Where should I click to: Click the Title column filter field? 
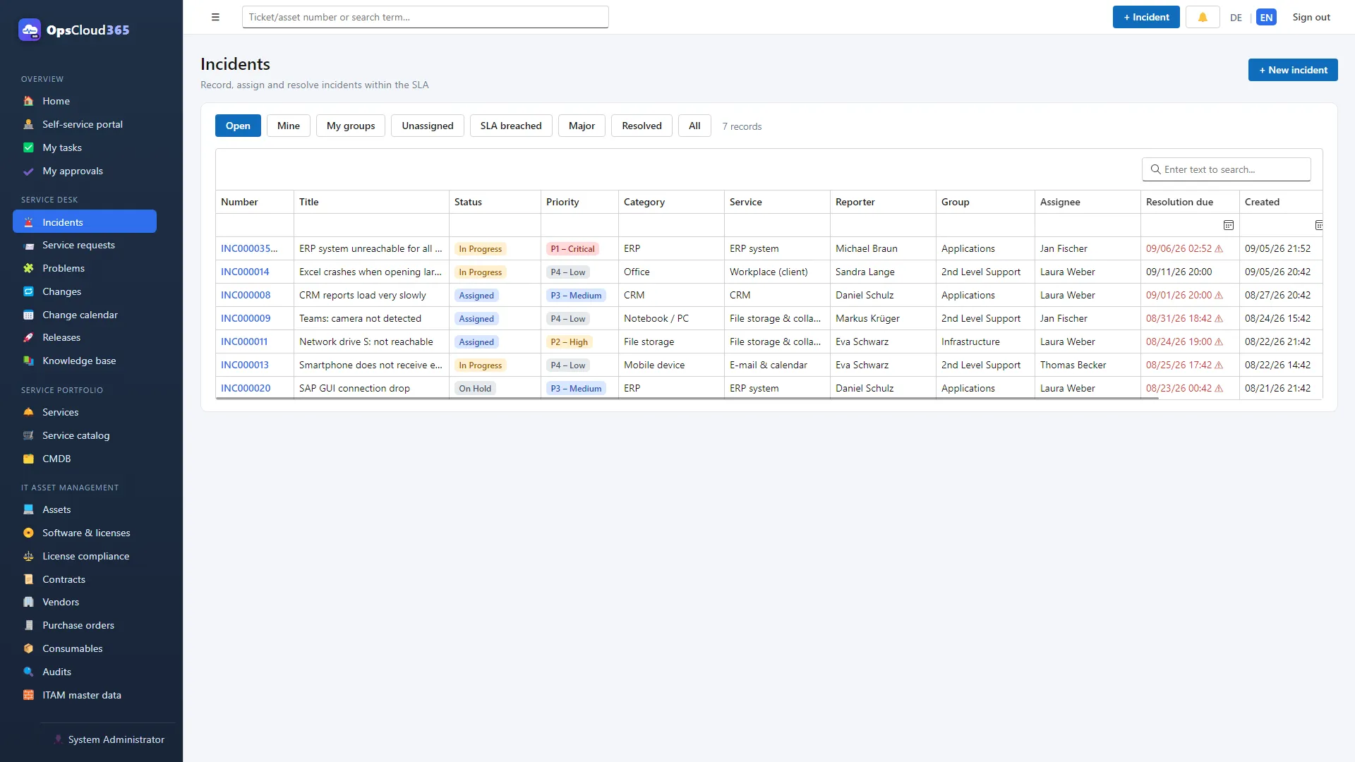371,225
